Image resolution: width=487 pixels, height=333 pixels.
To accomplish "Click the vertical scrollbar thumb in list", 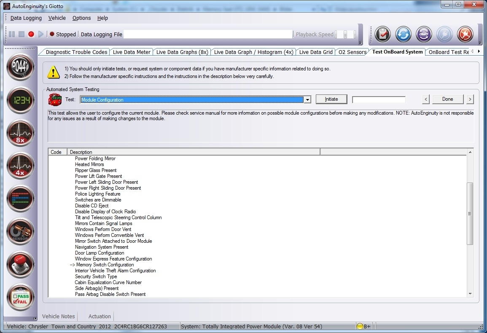I will coord(470,214).
